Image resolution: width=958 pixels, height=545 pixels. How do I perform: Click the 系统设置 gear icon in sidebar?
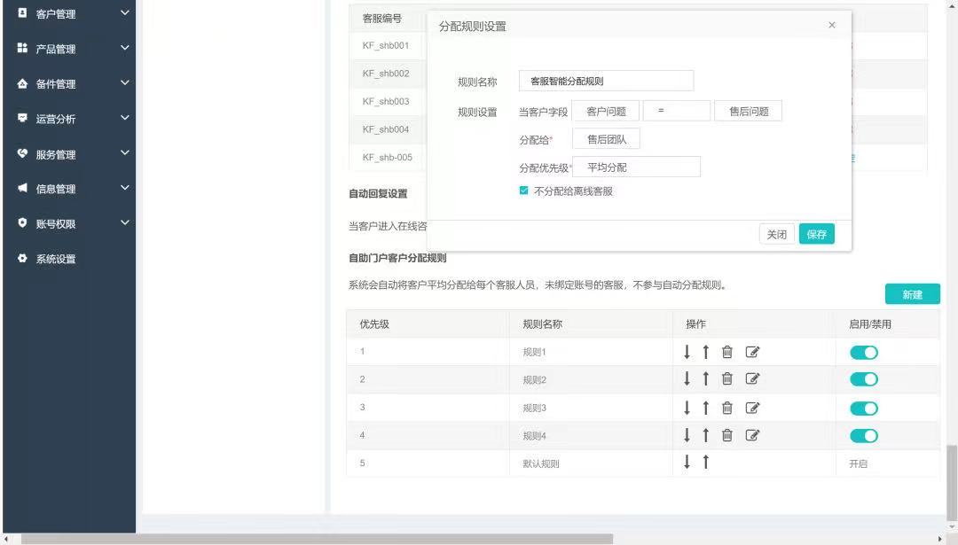point(23,259)
